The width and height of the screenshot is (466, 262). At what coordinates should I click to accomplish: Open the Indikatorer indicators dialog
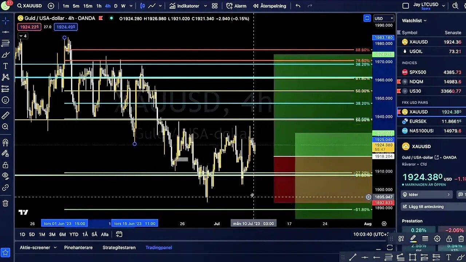185,6
